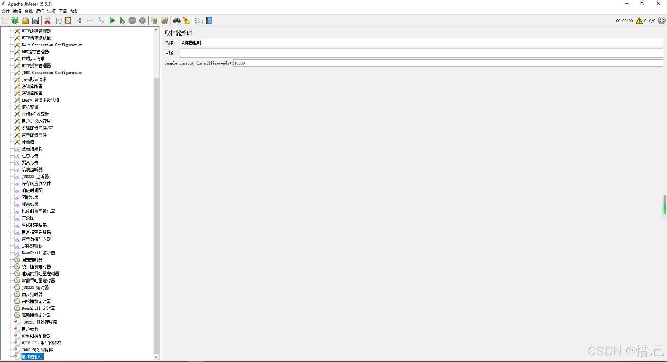Copy the selected element
The width and height of the screenshot is (667, 362).
coord(58,21)
